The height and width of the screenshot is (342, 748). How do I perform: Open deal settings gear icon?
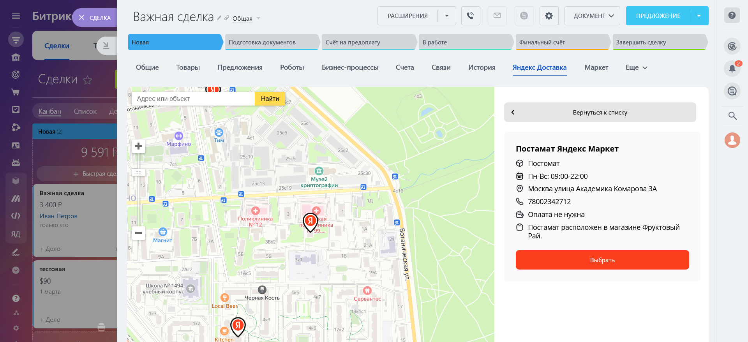(549, 16)
